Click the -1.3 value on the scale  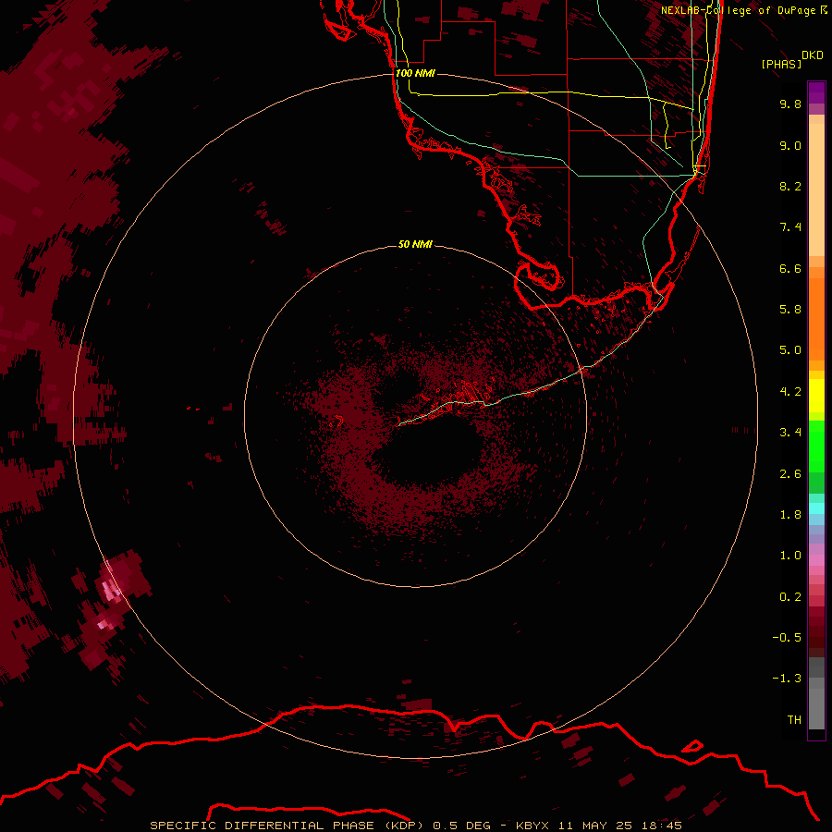(x=787, y=679)
